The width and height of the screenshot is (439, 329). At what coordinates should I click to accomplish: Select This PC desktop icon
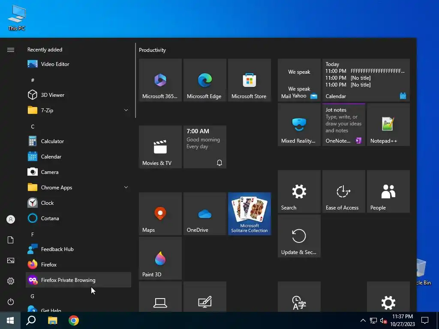17,18
